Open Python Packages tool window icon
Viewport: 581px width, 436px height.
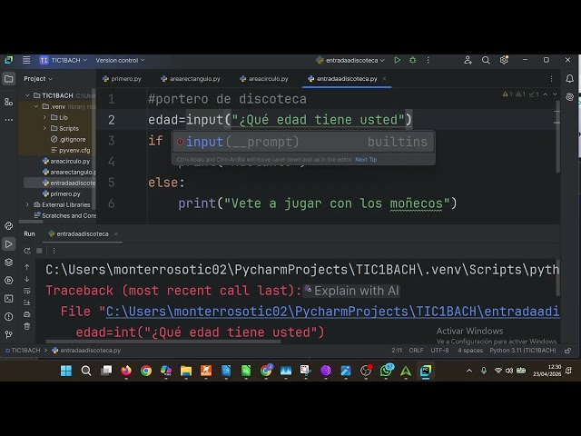[8, 226]
